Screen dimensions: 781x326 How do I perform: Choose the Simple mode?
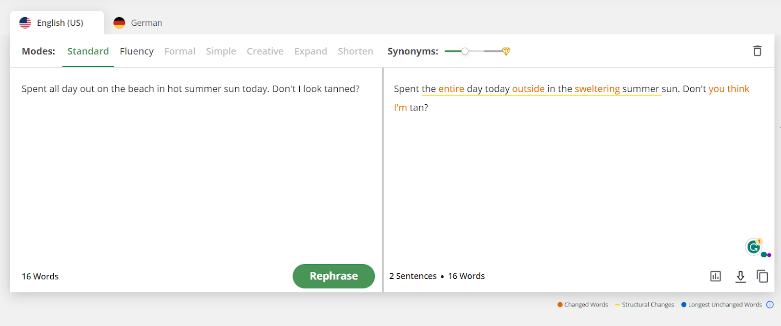221,51
